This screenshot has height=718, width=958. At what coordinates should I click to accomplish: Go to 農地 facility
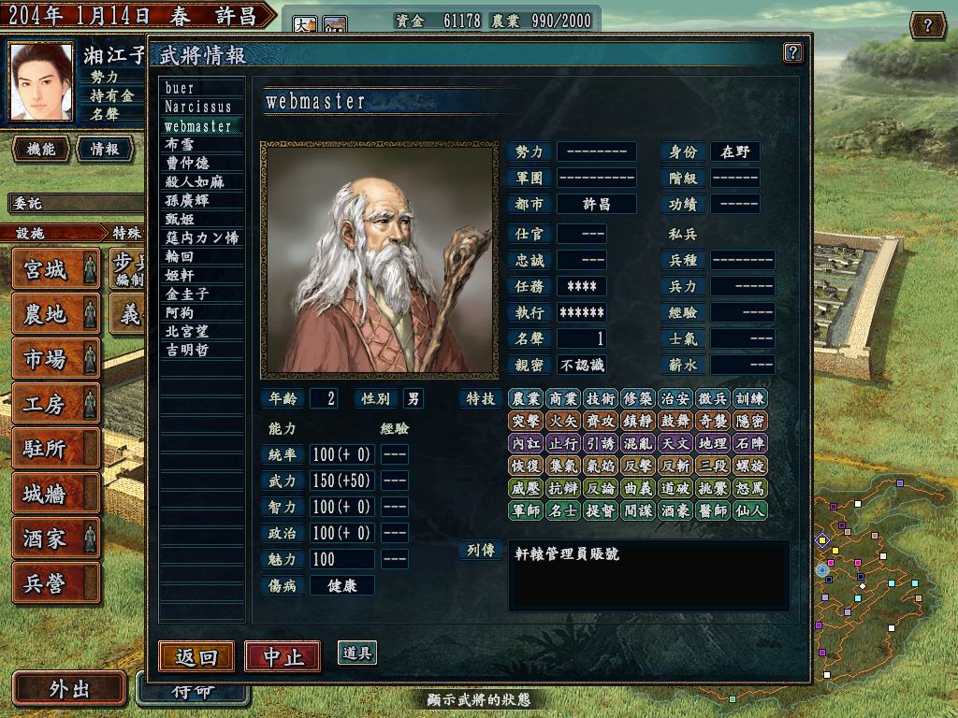[x=55, y=314]
